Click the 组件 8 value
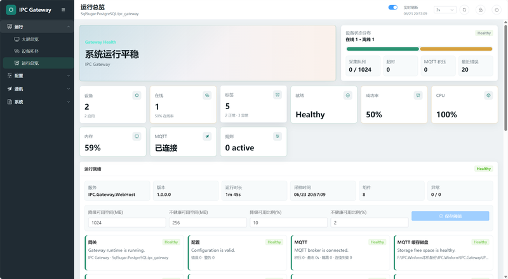The width and height of the screenshot is (508, 279). 364,195
